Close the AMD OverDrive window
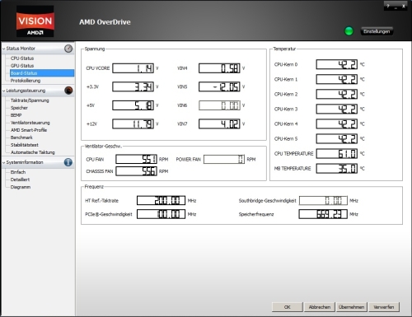The height and width of the screenshot is (317, 412). point(404,6)
